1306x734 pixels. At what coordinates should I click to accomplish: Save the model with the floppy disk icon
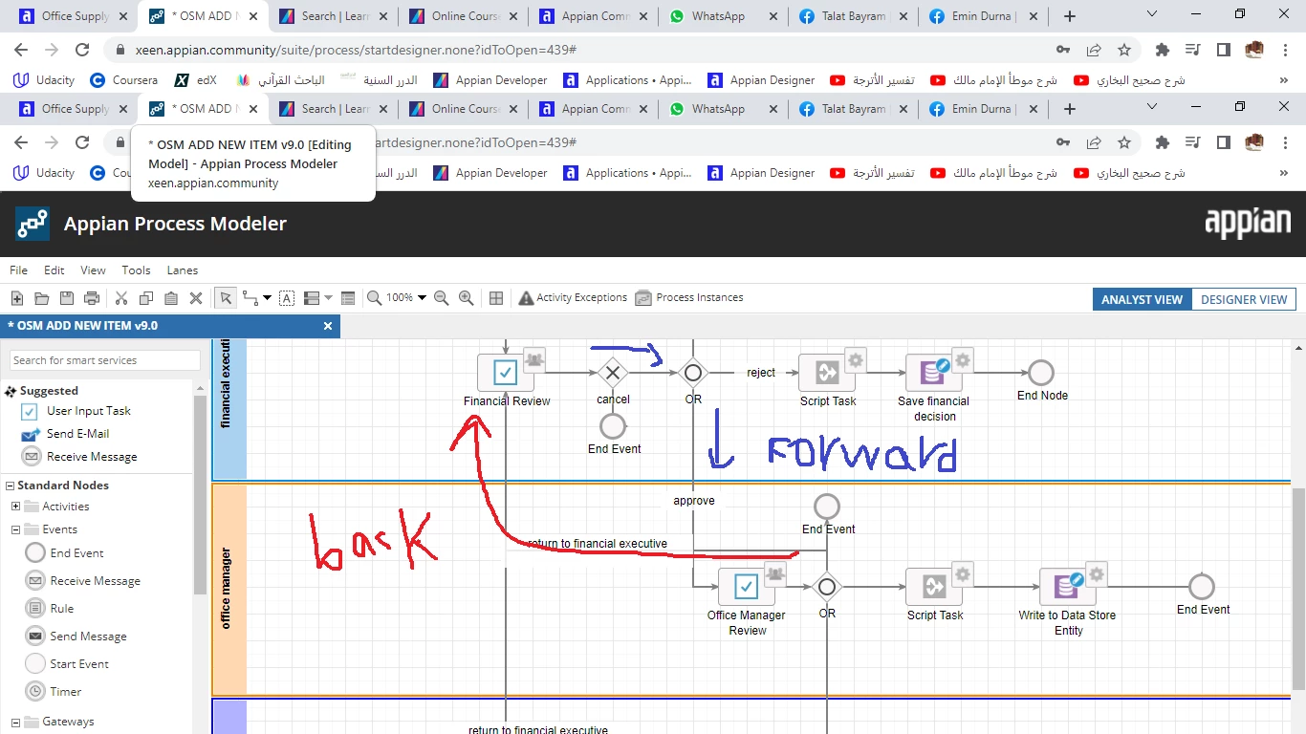67,298
